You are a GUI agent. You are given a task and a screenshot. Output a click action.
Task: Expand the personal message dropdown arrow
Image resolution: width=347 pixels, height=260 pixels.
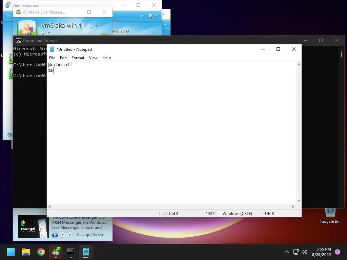point(49,34)
